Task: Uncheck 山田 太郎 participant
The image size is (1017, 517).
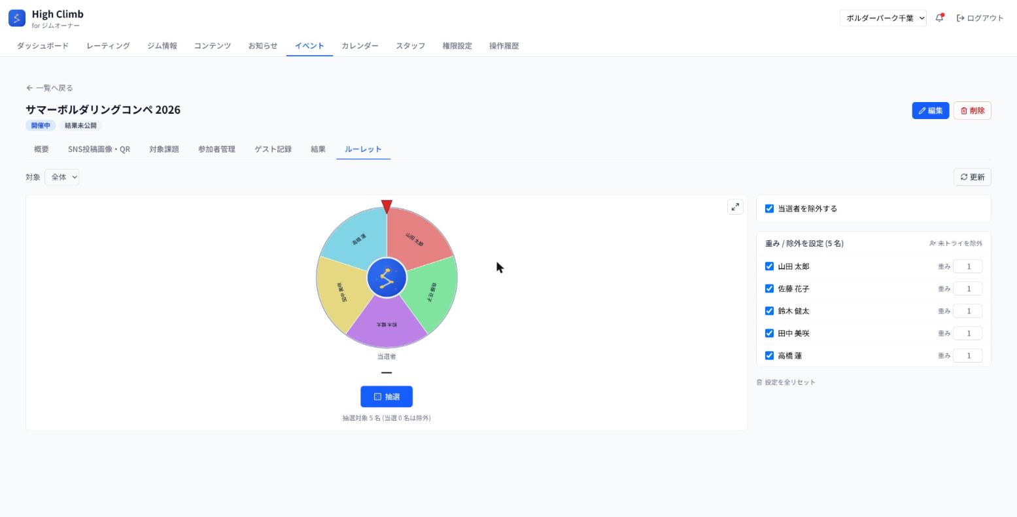Action: point(769,266)
